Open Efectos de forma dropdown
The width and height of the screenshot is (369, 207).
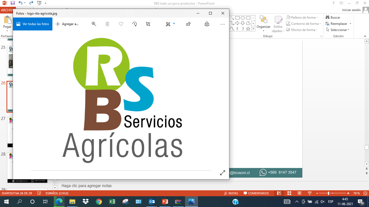(x=302, y=30)
